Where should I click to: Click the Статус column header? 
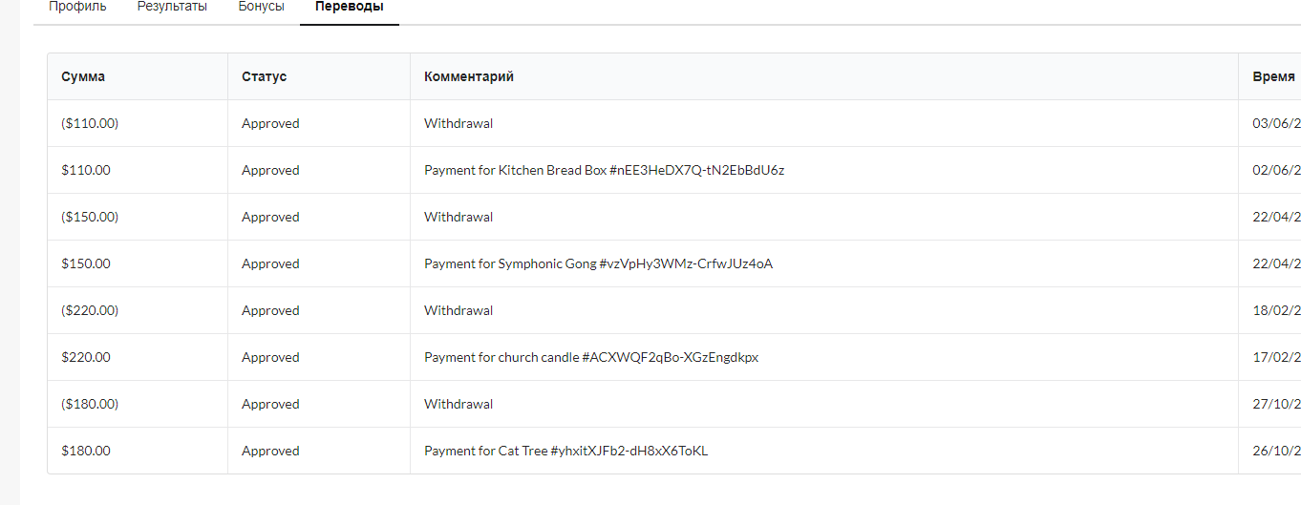click(264, 76)
